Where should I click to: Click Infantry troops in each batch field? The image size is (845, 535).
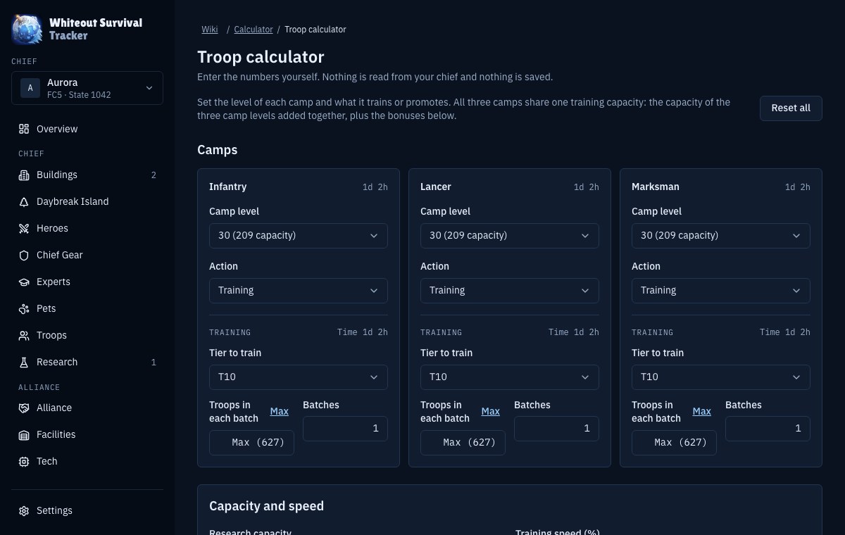[251, 443]
